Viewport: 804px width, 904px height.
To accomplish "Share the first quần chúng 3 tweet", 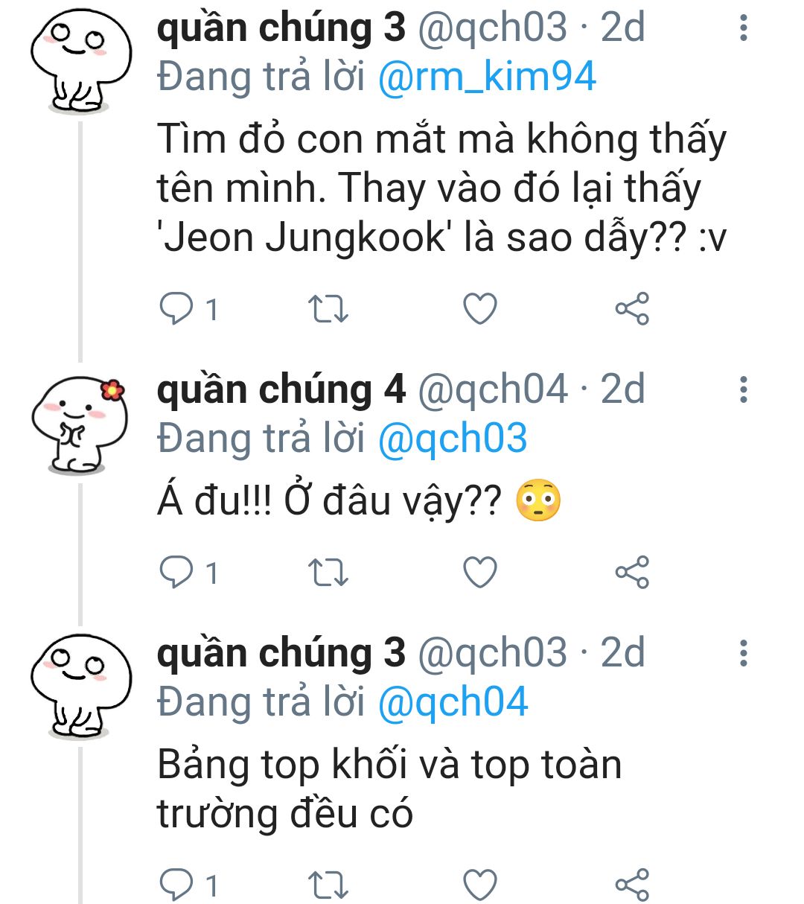I will [632, 308].
